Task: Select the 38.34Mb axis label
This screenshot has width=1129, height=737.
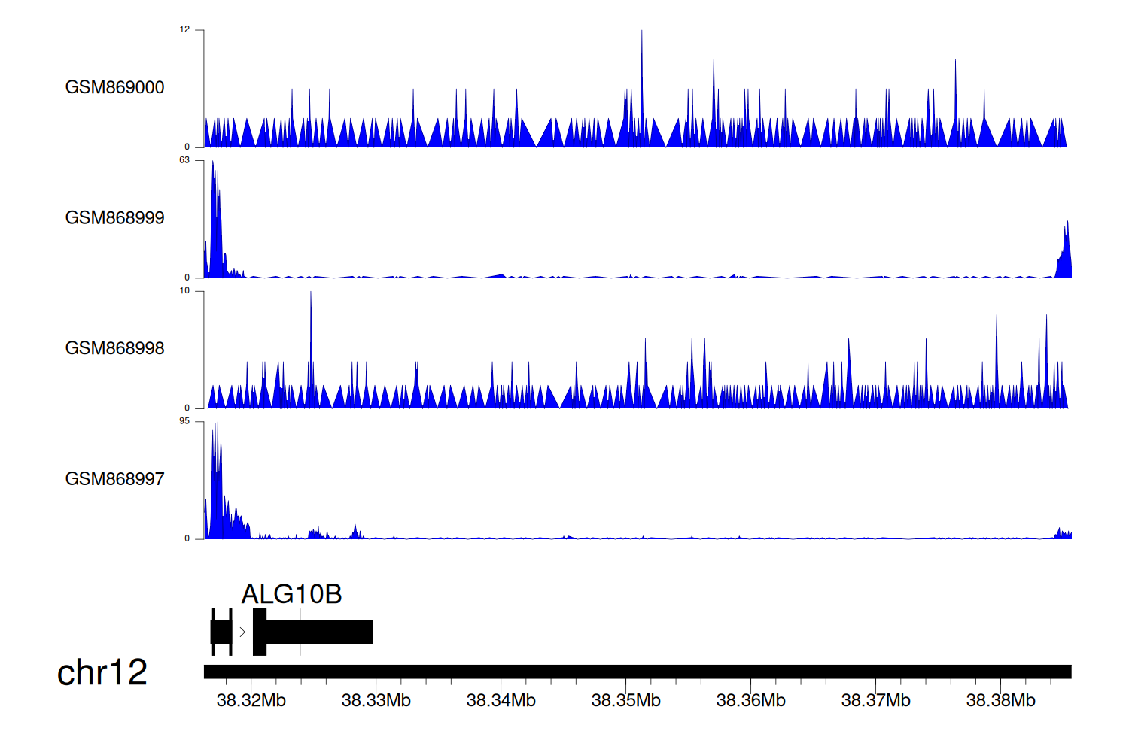Action: pyautogui.click(x=501, y=701)
